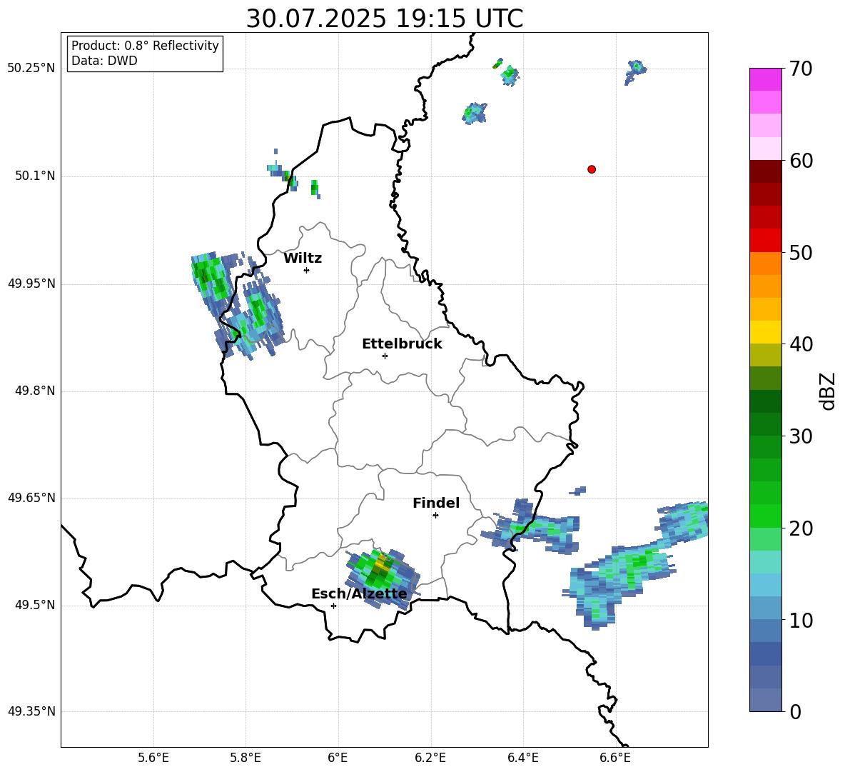Click the red dot marker on the map
Screen dimensions: 845x772
tap(591, 169)
